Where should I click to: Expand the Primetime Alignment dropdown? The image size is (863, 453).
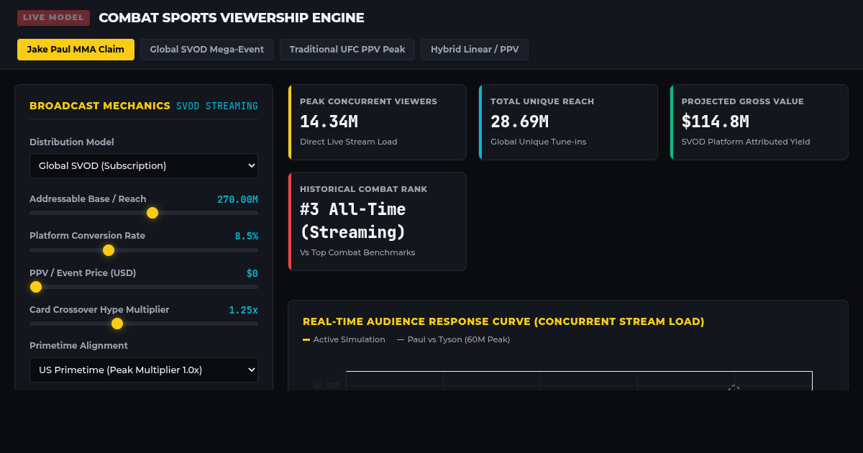coord(144,370)
